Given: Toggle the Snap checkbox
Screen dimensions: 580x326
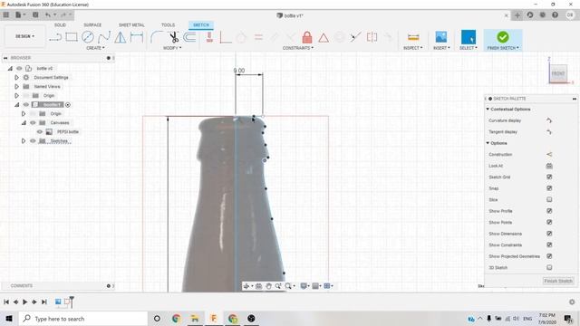Looking at the screenshot, I should [549, 188].
